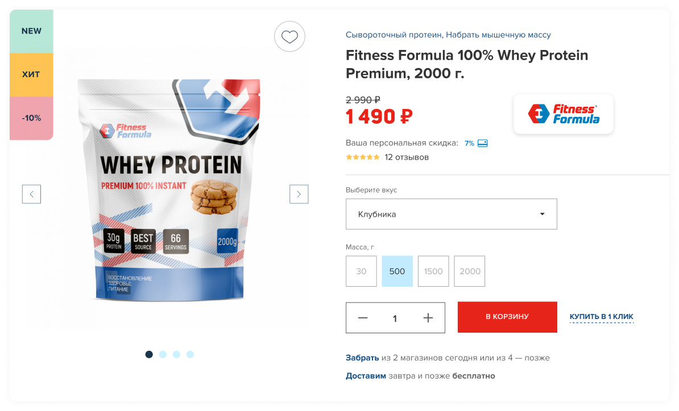Increase quantity with the plus icon
The height and width of the screenshot is (411, 679).
point(428,318)
